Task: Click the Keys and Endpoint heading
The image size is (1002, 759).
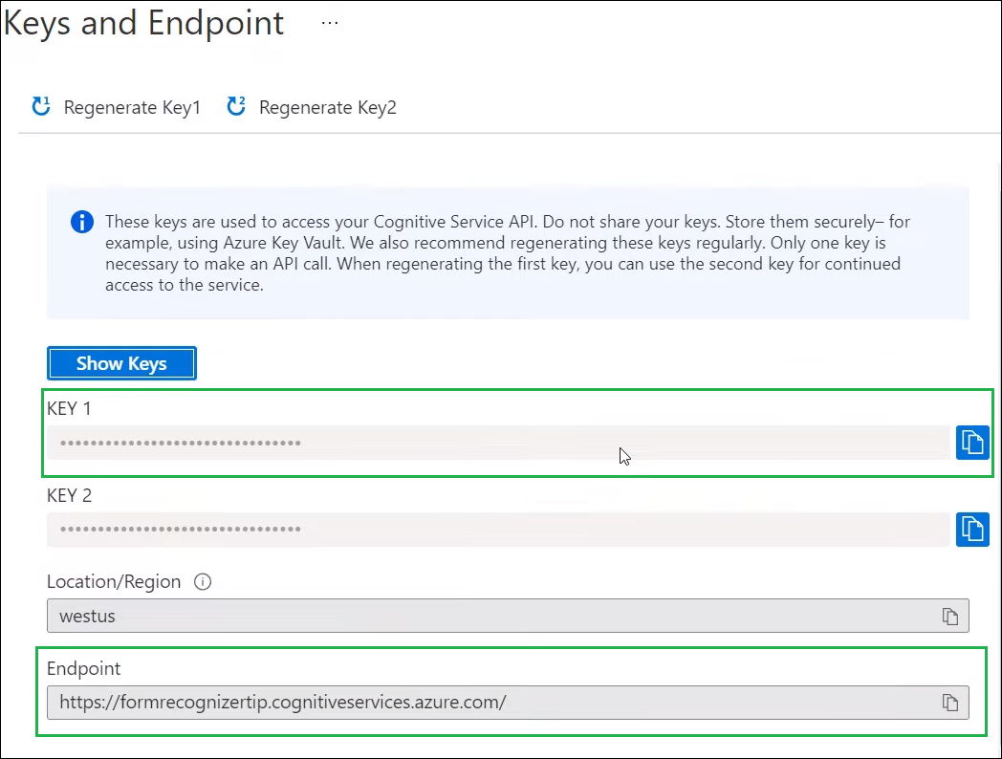Action: coord(143,23)
